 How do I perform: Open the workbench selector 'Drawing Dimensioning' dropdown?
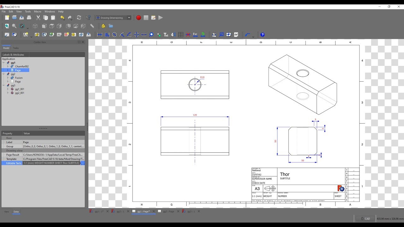pyautogui.click(x=113, y=18)
